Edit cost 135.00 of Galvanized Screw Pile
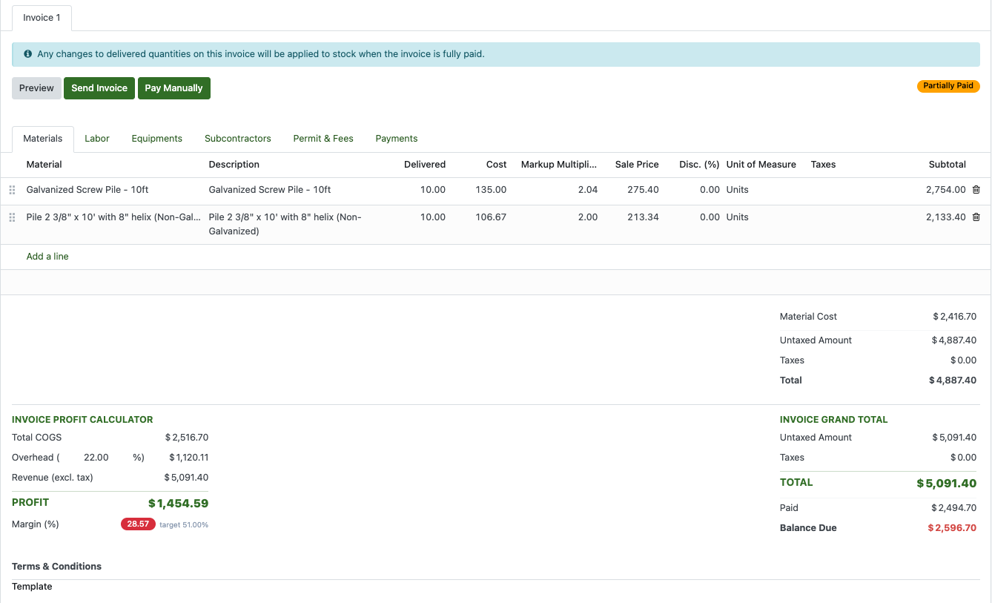The width and height of the screenshot is (992, 603). coord(492,190)
